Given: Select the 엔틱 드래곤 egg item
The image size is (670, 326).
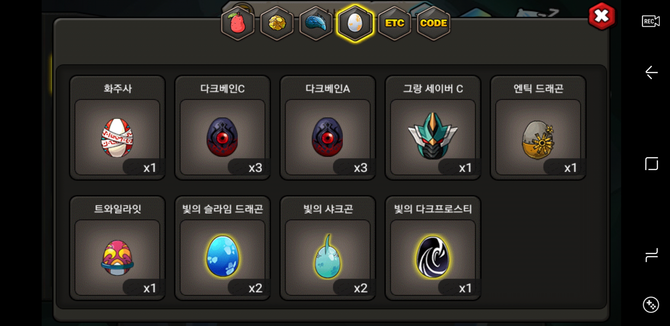Looking at the screenshot, I should point(538,128).
